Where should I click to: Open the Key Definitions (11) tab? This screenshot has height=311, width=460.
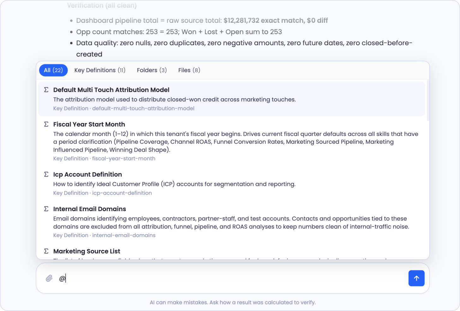100,70
